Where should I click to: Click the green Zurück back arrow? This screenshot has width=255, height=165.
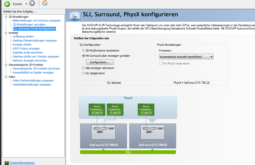7,4
